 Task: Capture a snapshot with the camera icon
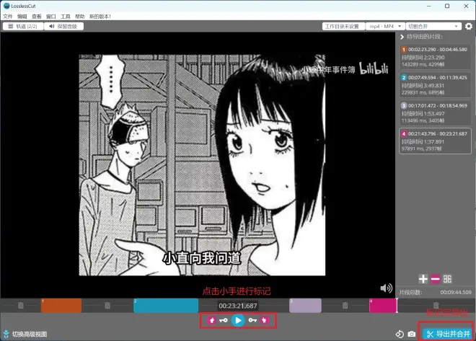point(412,334)
